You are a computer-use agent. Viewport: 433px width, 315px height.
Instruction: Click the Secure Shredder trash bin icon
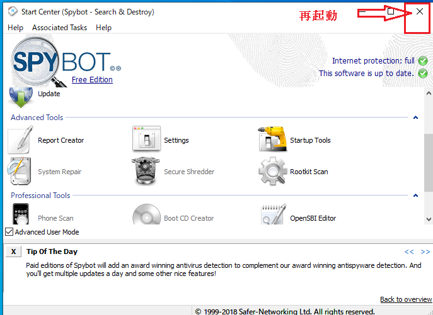coord(146,170)
